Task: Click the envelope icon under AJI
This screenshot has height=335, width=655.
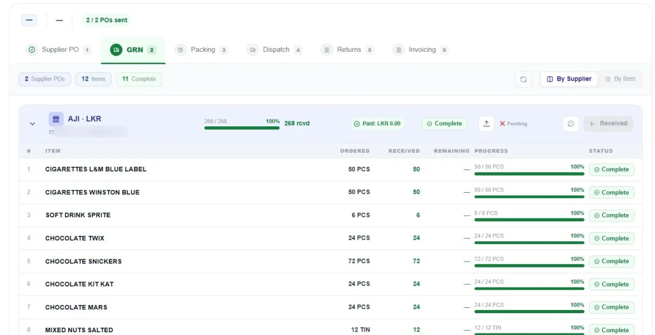Action: coord(52,132)
